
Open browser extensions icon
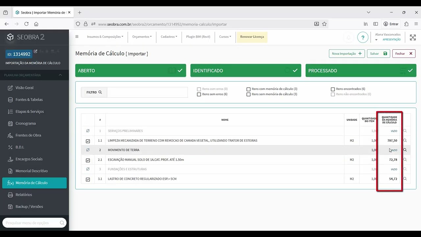(x=407, y=24)
